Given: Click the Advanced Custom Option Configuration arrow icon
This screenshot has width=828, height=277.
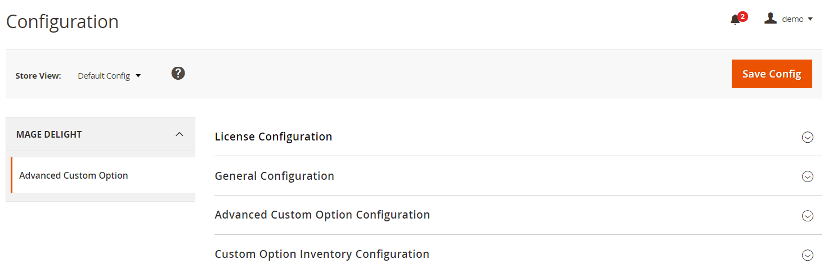Looking at the screenshot, I should [x=807, y=216].
